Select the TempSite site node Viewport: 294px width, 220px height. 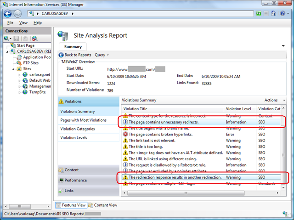(38, 92)
